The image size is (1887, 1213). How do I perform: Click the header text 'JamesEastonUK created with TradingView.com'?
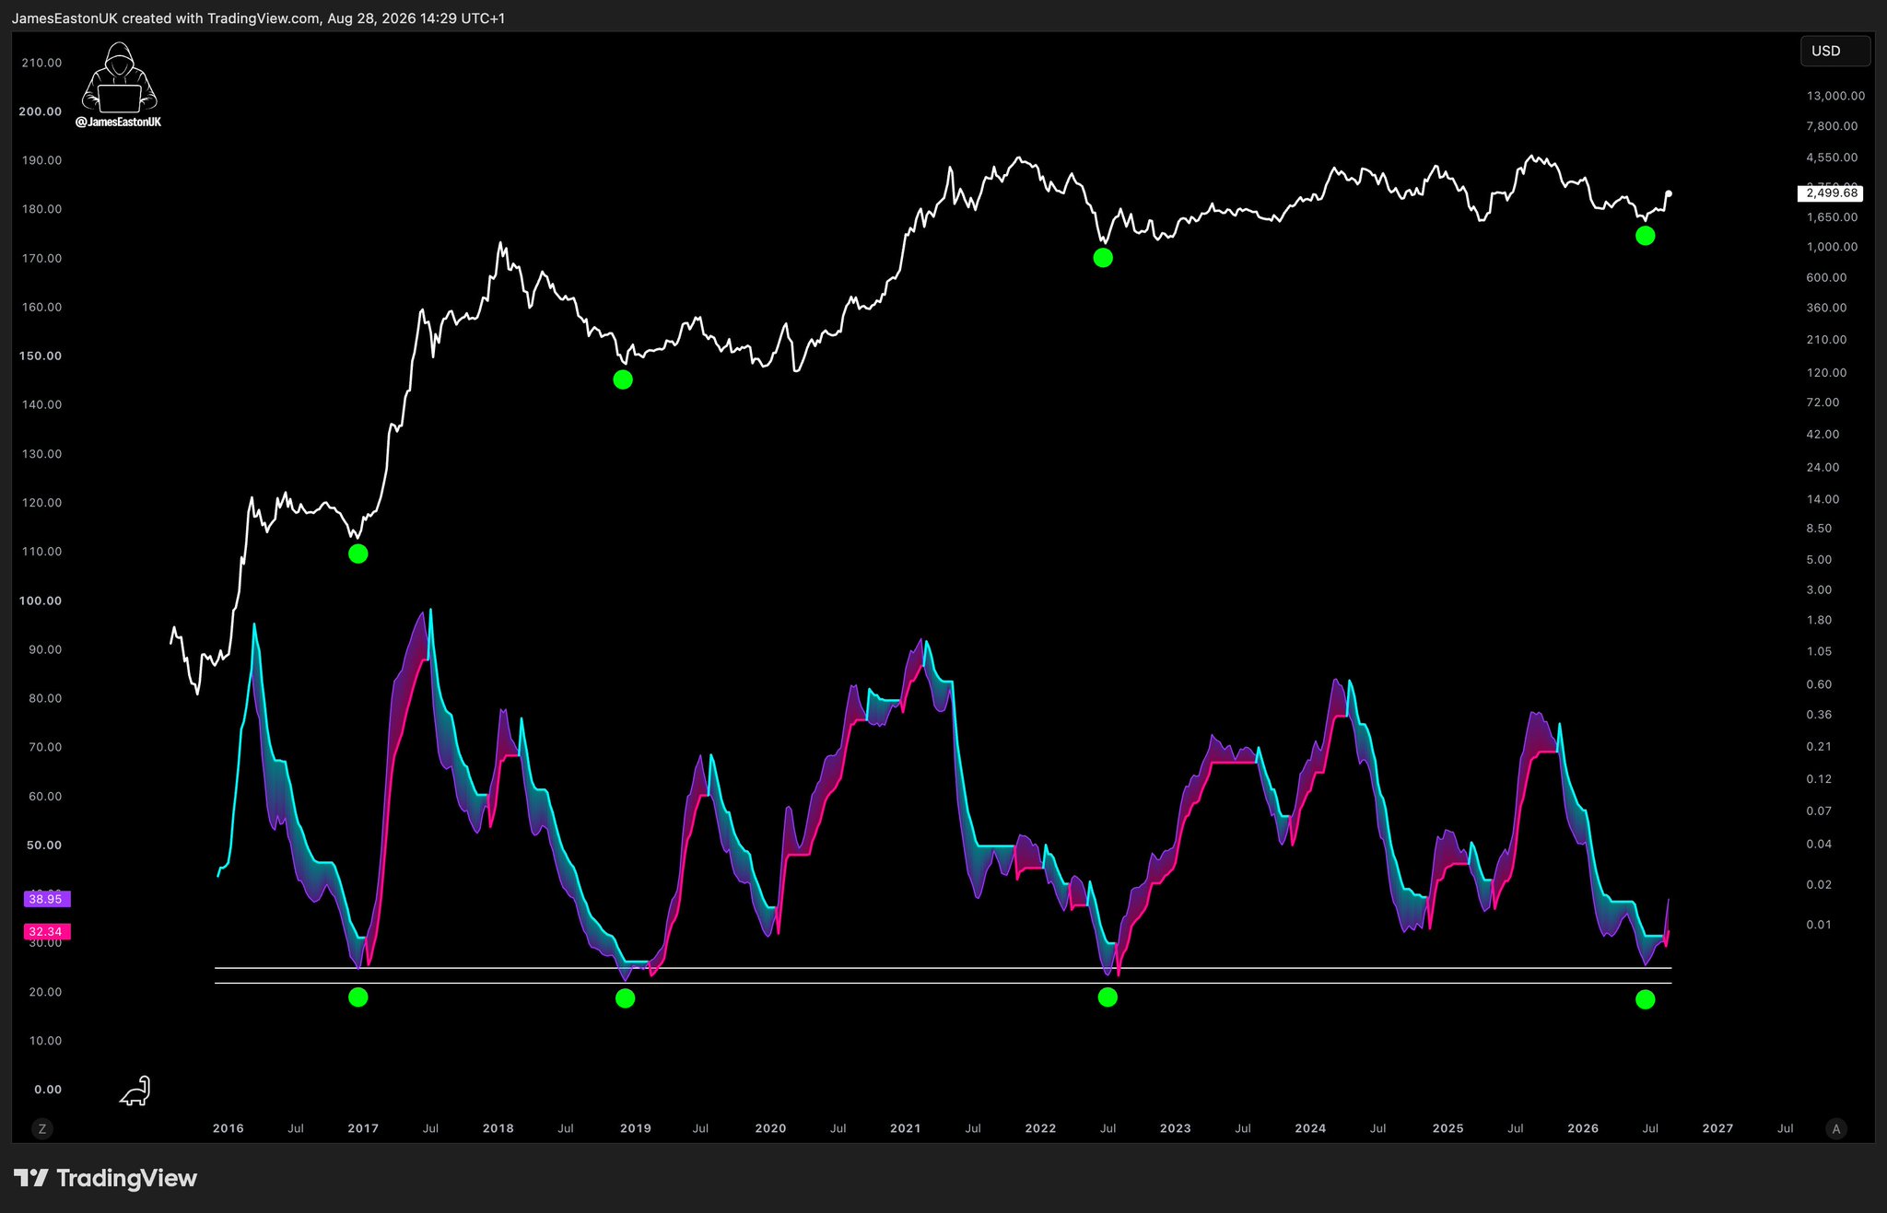click(165, 18)
